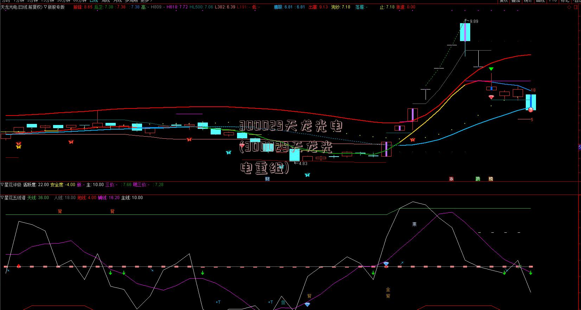The width and height of the screenshot is (581, 310).
Task: Click the 天线: 36.00 value
Action: [x=38, y=198]
